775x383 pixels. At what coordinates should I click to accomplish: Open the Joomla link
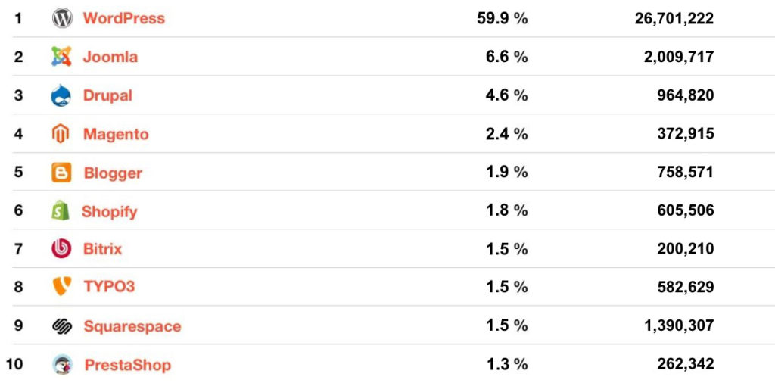pyautogui.click(x=110, y=57)
